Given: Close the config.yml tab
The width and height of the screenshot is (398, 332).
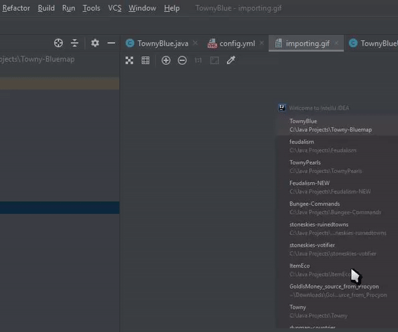Looking at the screenshot, I should click(262, 43).
